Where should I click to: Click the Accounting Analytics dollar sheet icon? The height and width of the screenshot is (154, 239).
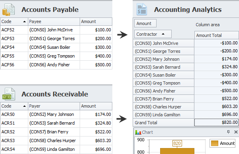[142, 10]
